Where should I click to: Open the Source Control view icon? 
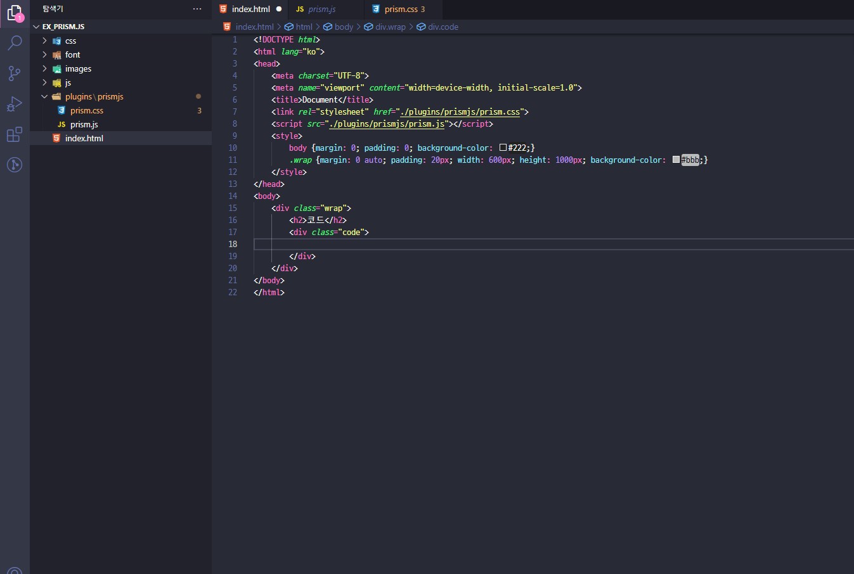(14, 73)
